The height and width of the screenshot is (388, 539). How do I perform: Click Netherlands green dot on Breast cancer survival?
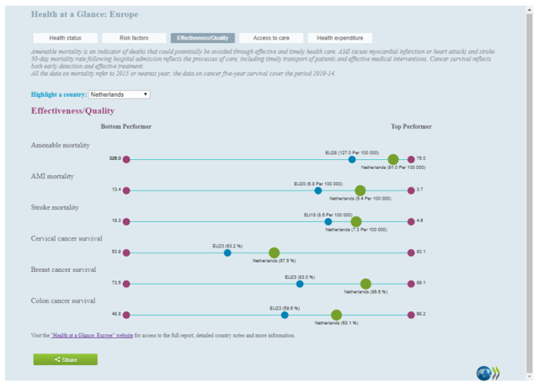pos(366,284)
